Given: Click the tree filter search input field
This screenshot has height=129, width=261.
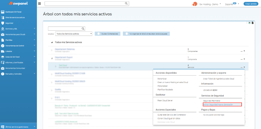Looking at the screenshot, I should point(66,29).
